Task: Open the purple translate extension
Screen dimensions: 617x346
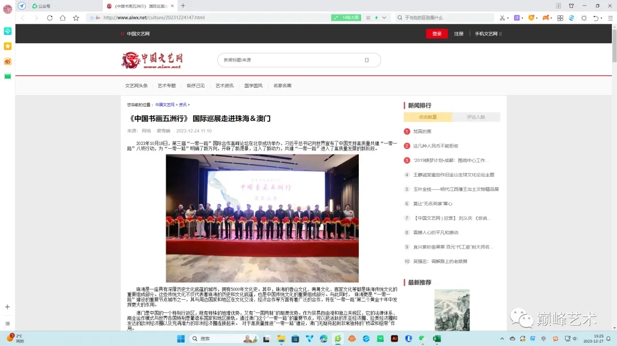Action: point(517,18)
